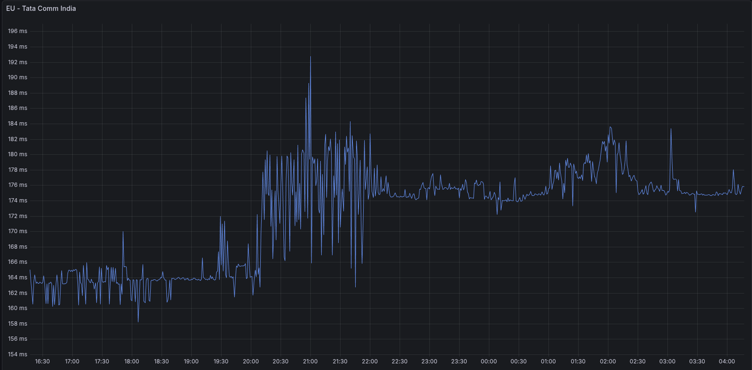Click the 170 ms spike before 18:00

(123, 232)
